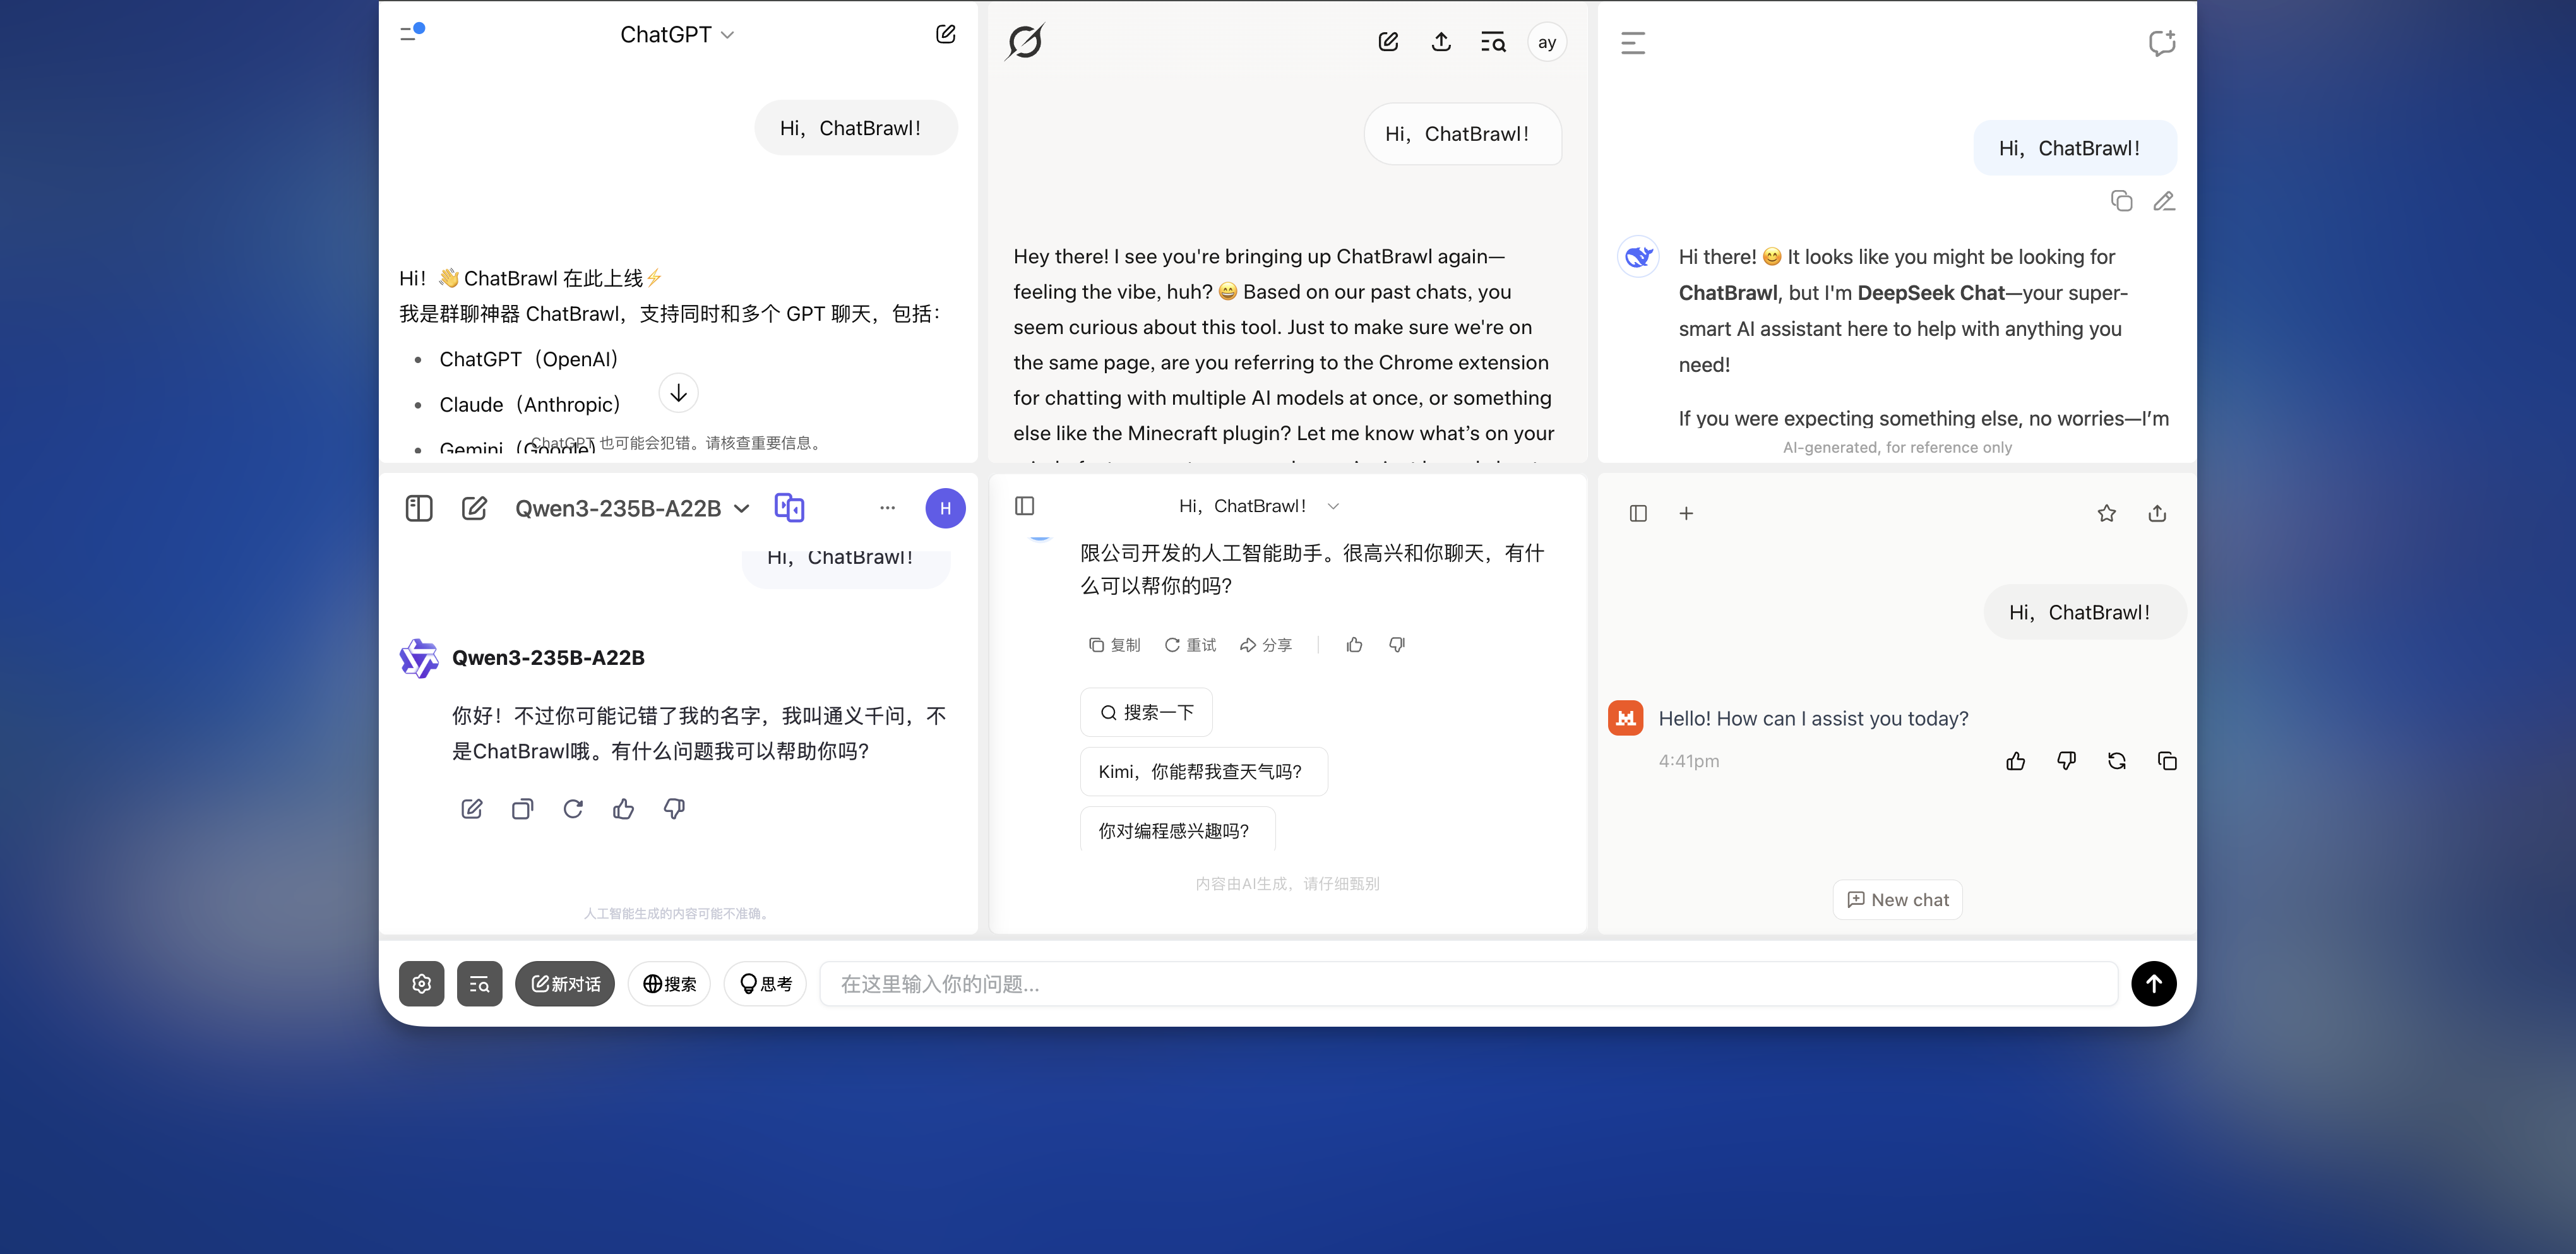The width and height of the screenshot is (2576, 1254).
Task: Click the Qwen logo avatar
Action: click(418, 659)
